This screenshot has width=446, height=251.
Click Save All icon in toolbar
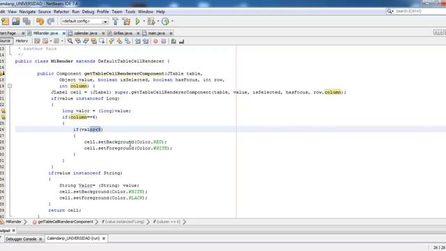(x=26, y=22)
